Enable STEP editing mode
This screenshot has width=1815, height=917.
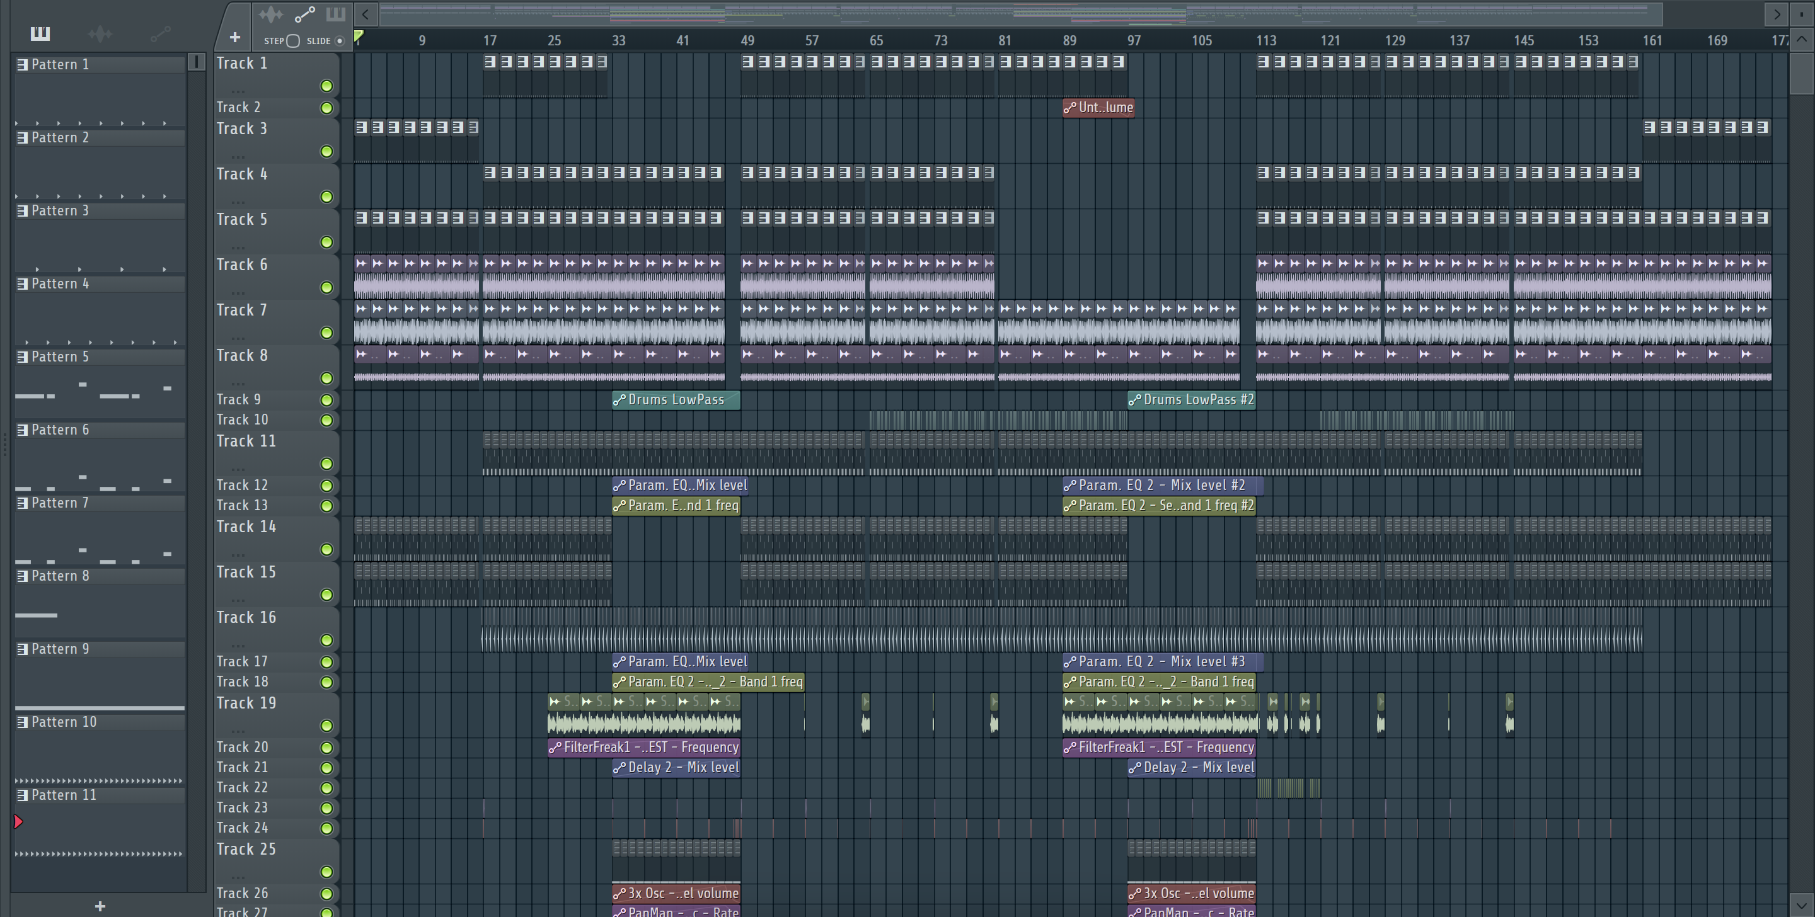pos(293,41)
